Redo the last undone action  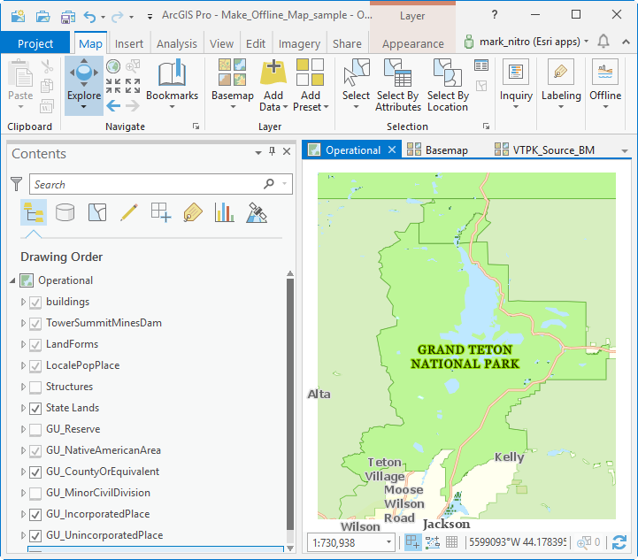pos(117,17)
